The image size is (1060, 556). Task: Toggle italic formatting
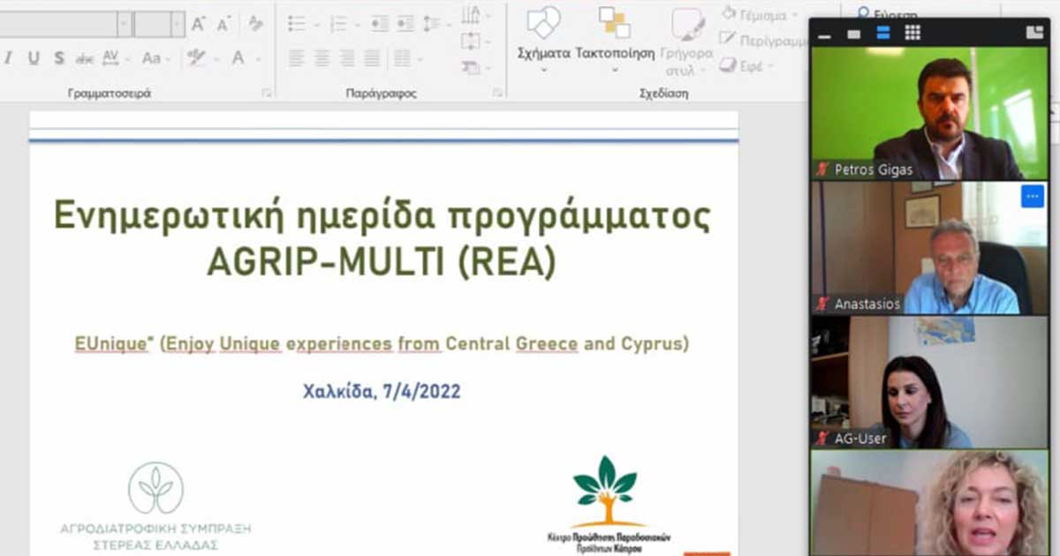click(x=8, y=58)
